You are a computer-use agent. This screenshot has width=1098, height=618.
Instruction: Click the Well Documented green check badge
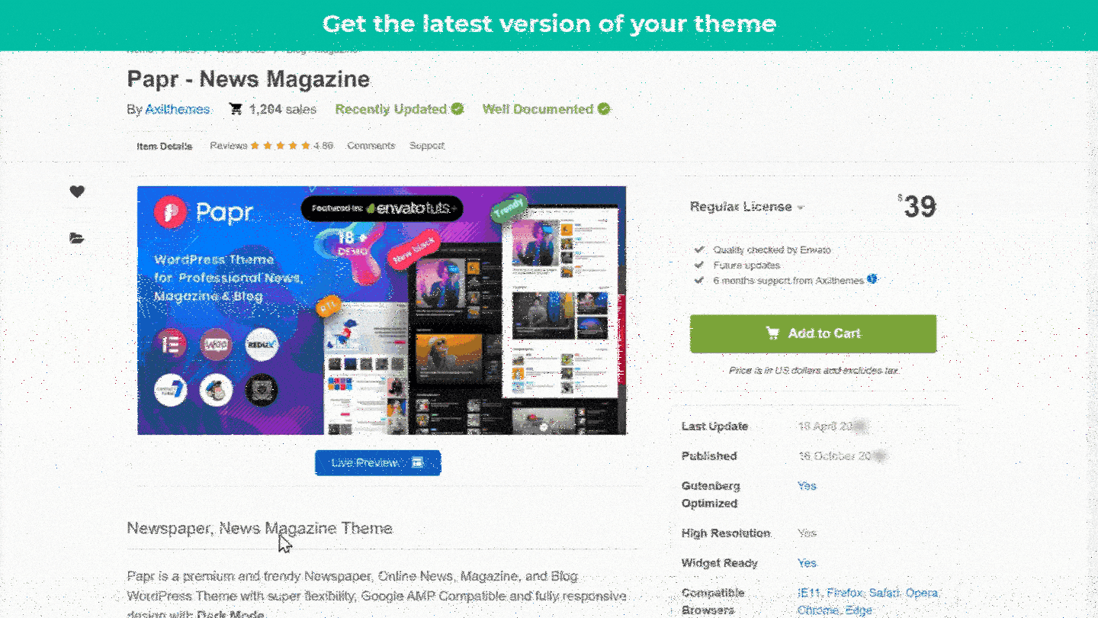(604, 109)
